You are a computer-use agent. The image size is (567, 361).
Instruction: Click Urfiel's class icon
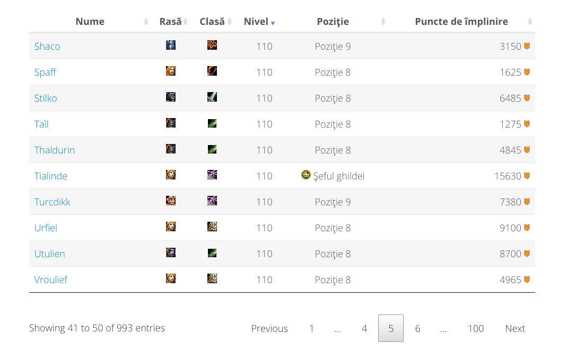pyautogui.click(x=212, y=227)
